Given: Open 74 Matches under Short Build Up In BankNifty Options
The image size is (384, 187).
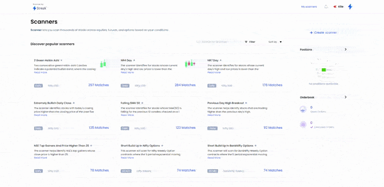Looking at the screenshot, I should coord(273,170).
